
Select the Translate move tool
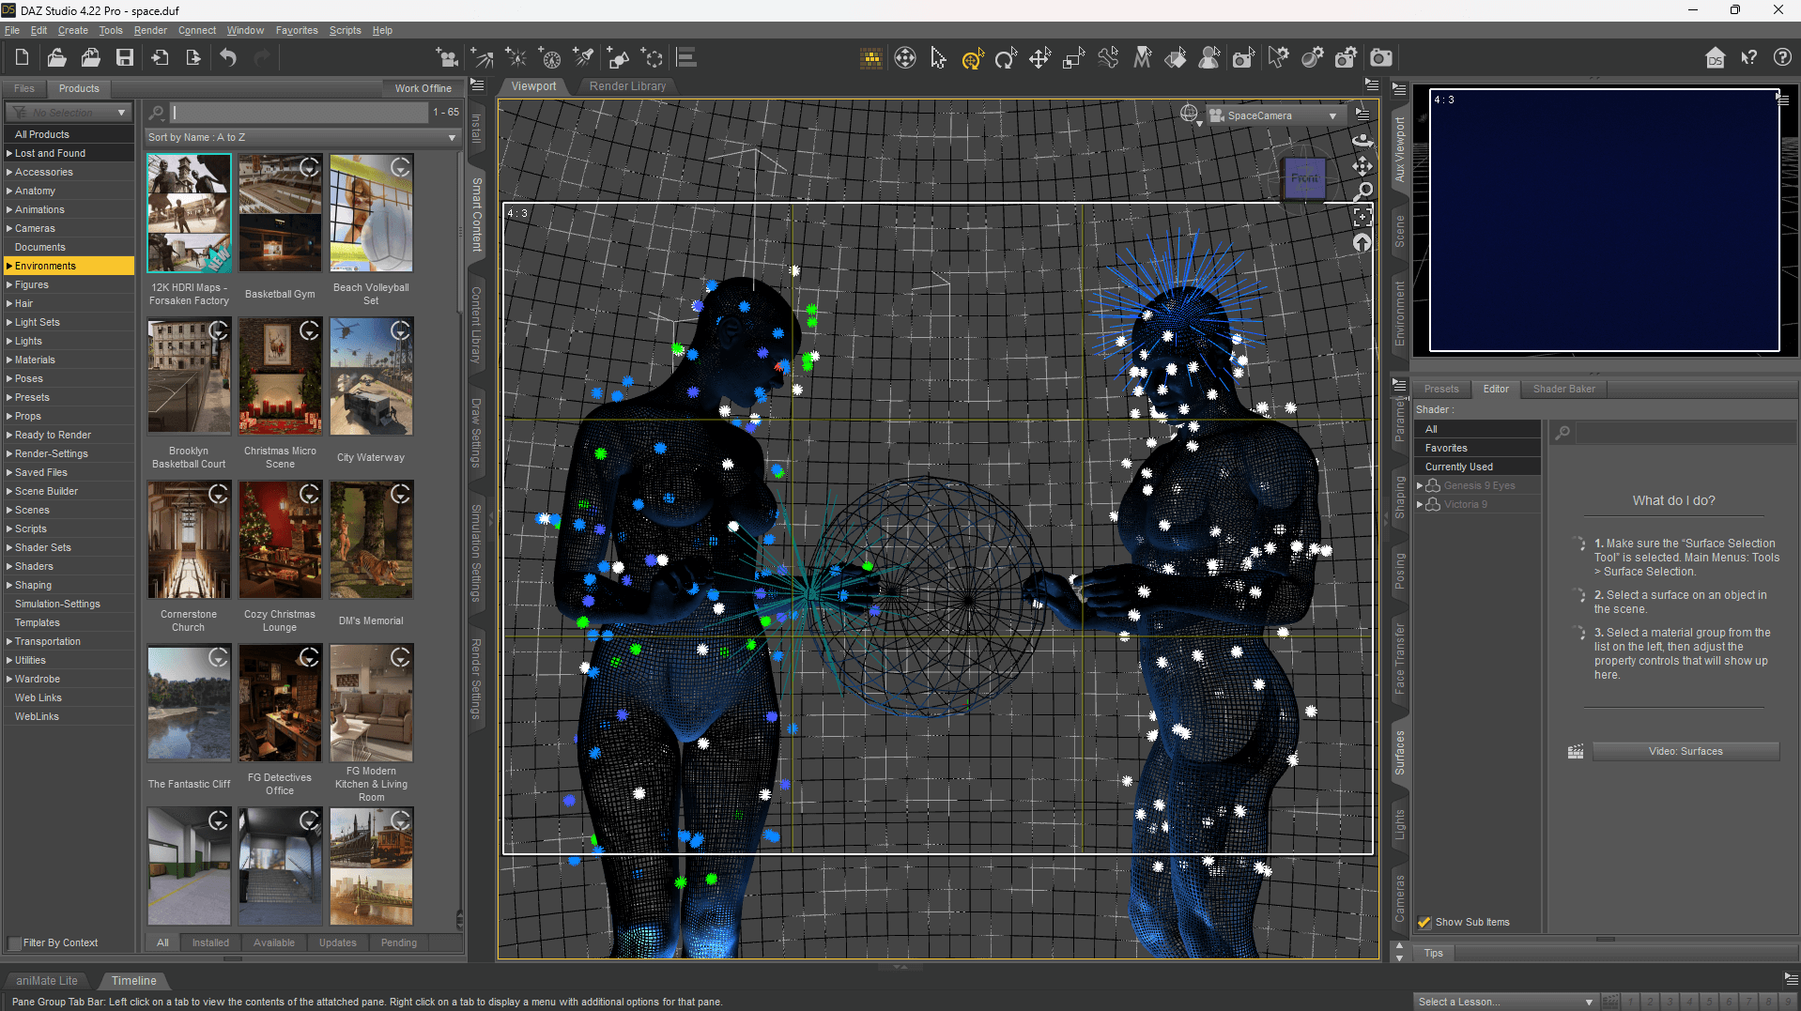1039,58
